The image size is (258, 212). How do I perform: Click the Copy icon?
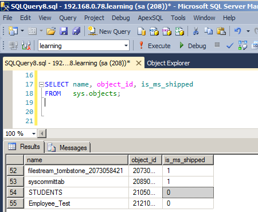[208, 31]
